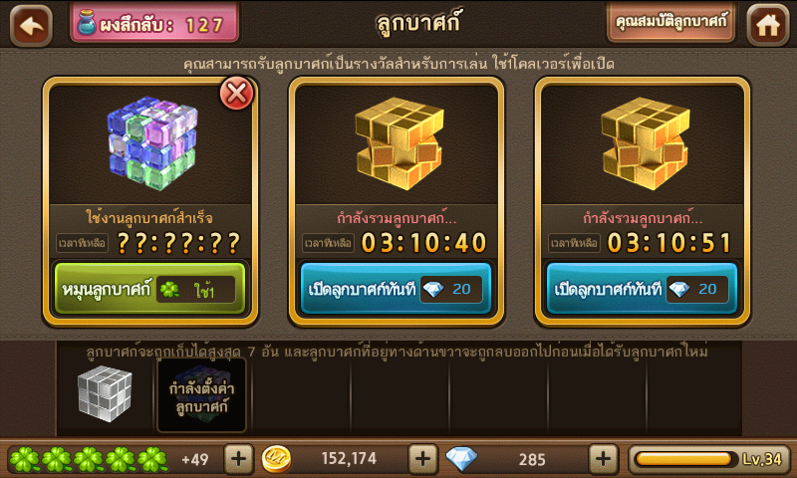Screen dimensions: 797x478
Task: Tap the mystery powder potion icon
Action: coord(87,23)
